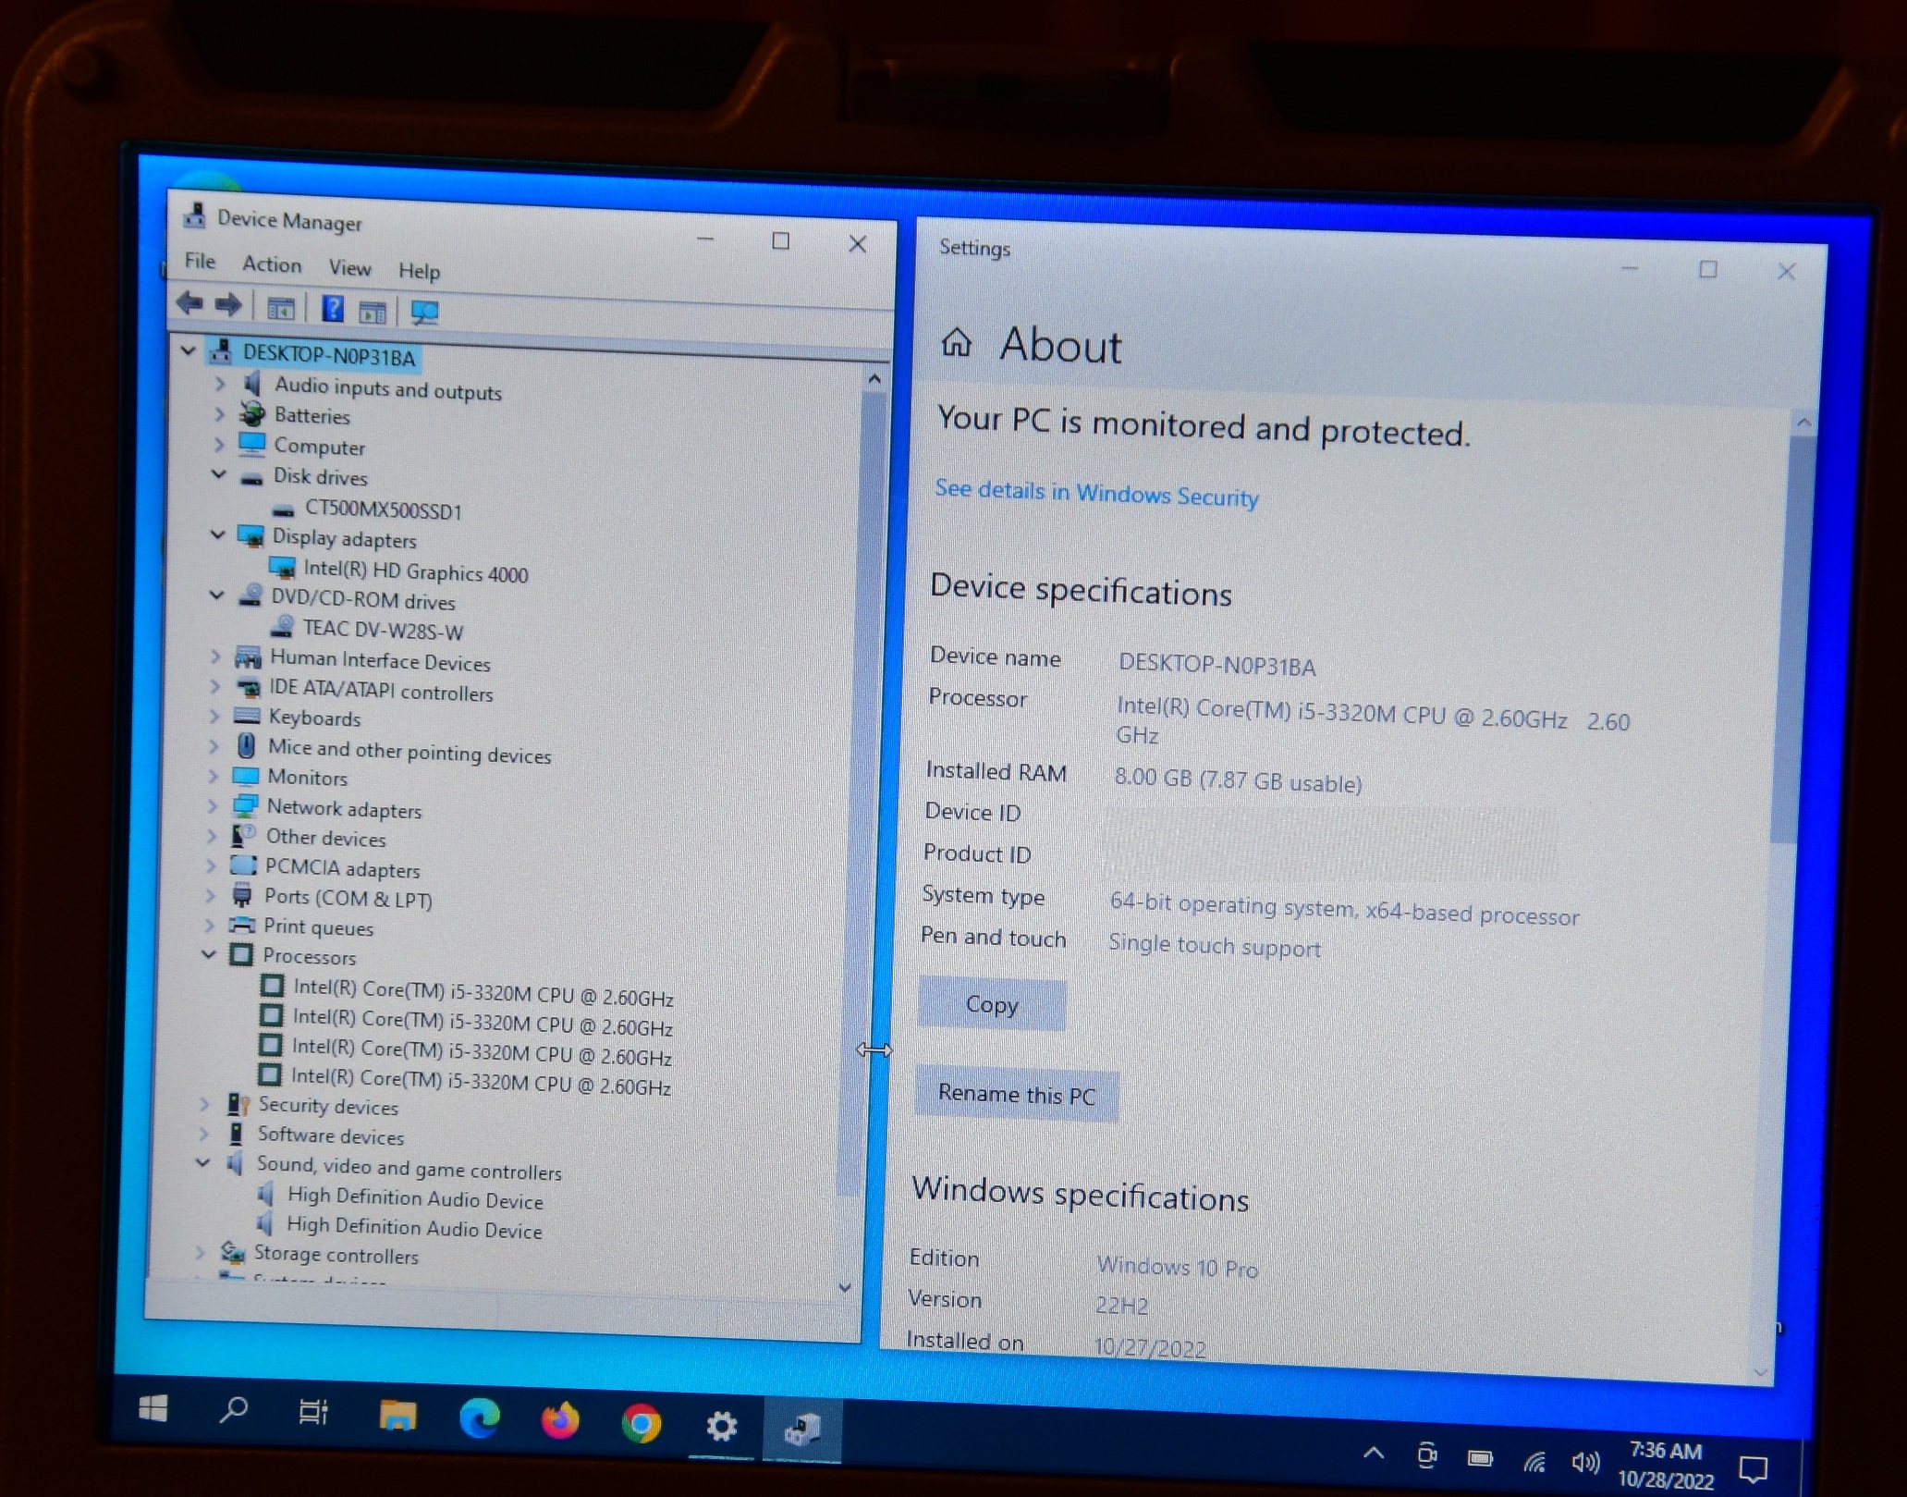The image size is (1907, 1497).
Task: Click the scan for hardware changes monitor icon
Action: point(424,313)
